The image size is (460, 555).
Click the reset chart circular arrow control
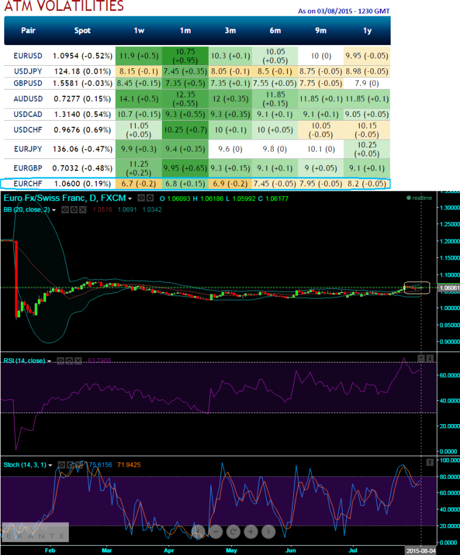point(232,532)
